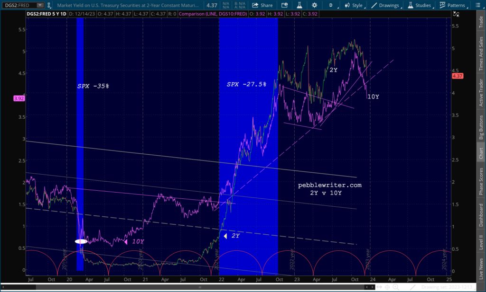The image size is (486, 292).
Task: Select the line drawing tool at bottom
Action: 412,287
